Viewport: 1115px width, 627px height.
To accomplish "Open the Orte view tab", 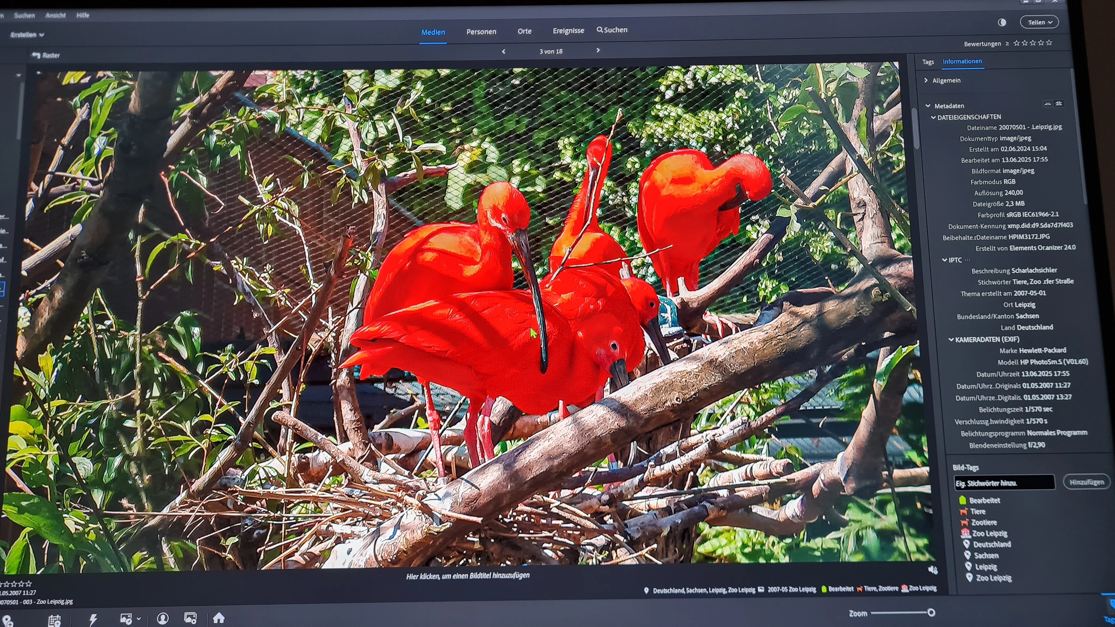I will 524,31.
